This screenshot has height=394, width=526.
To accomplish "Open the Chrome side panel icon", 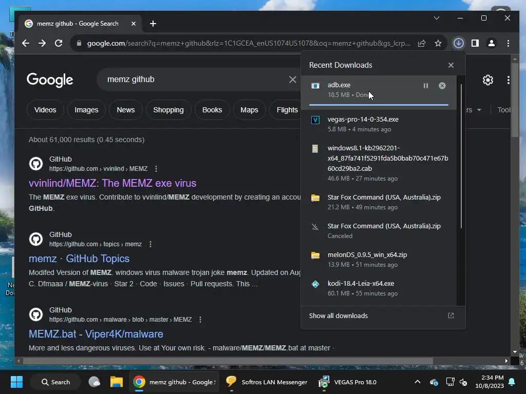I will [x=475, y=43].
